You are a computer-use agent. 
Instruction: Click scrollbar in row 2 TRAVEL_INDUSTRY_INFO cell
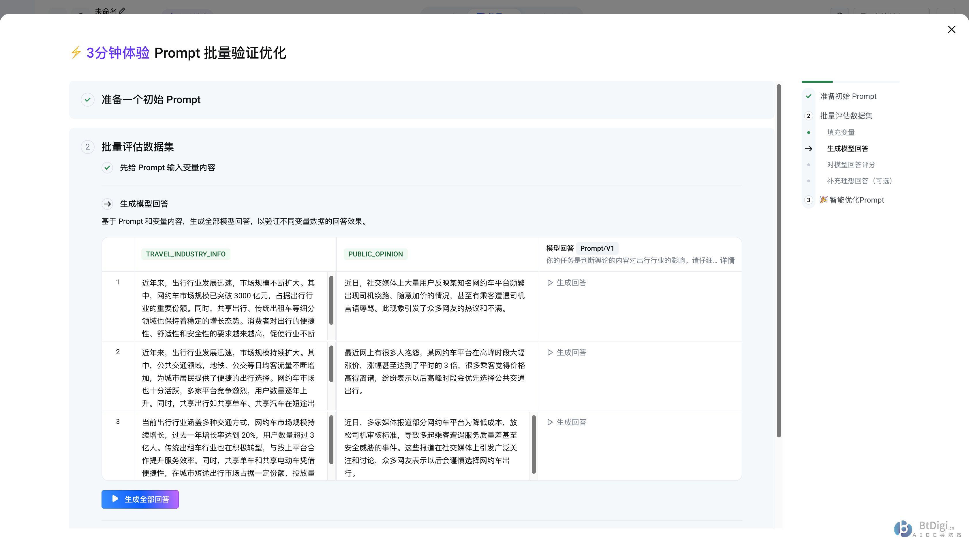[x=331, y=364]
